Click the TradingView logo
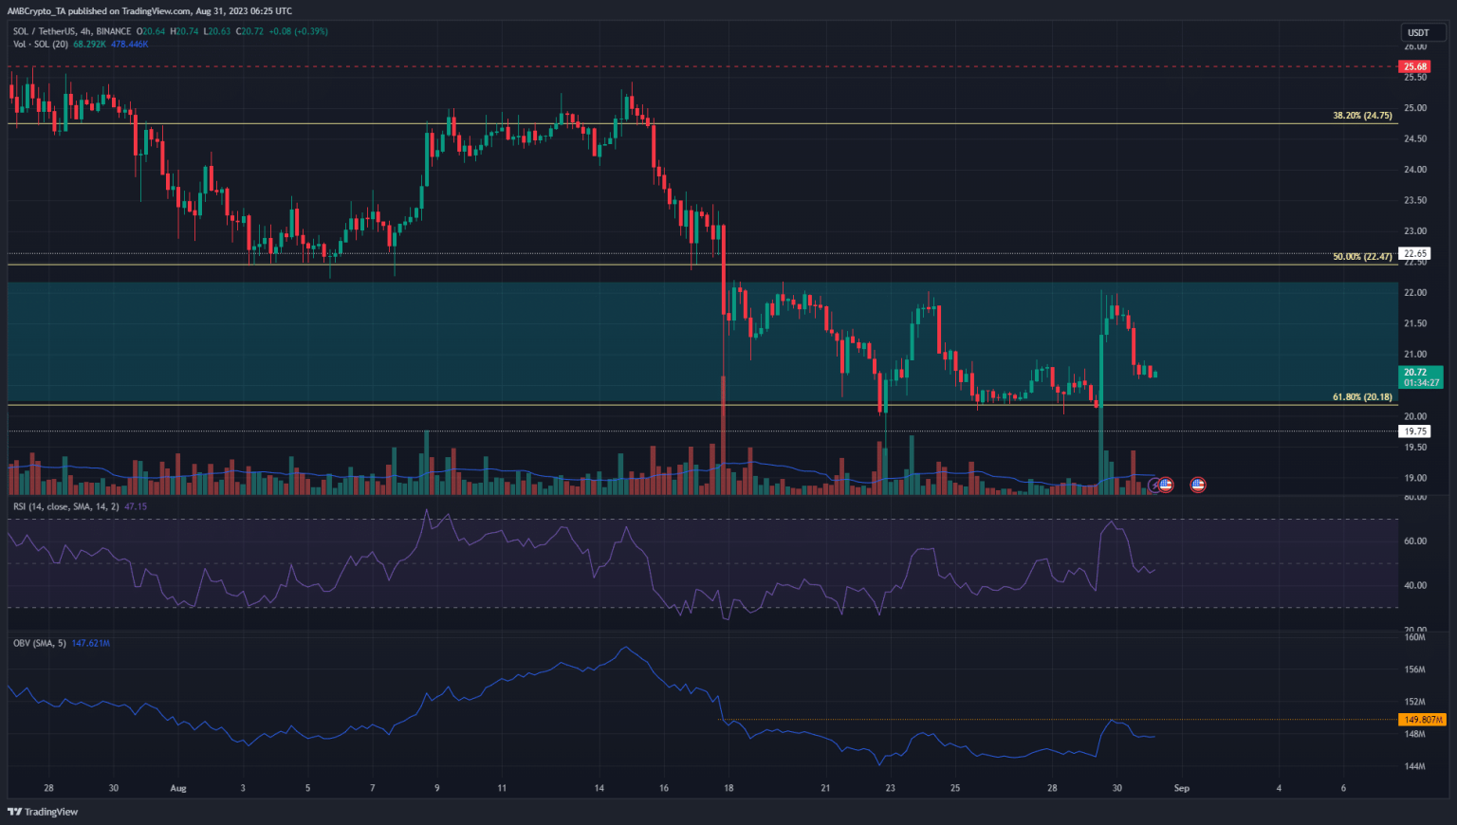 43,812
